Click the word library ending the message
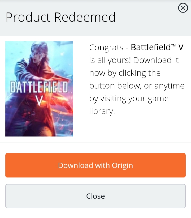Viewport: 191px width, 218px height. tap(102, 111)
